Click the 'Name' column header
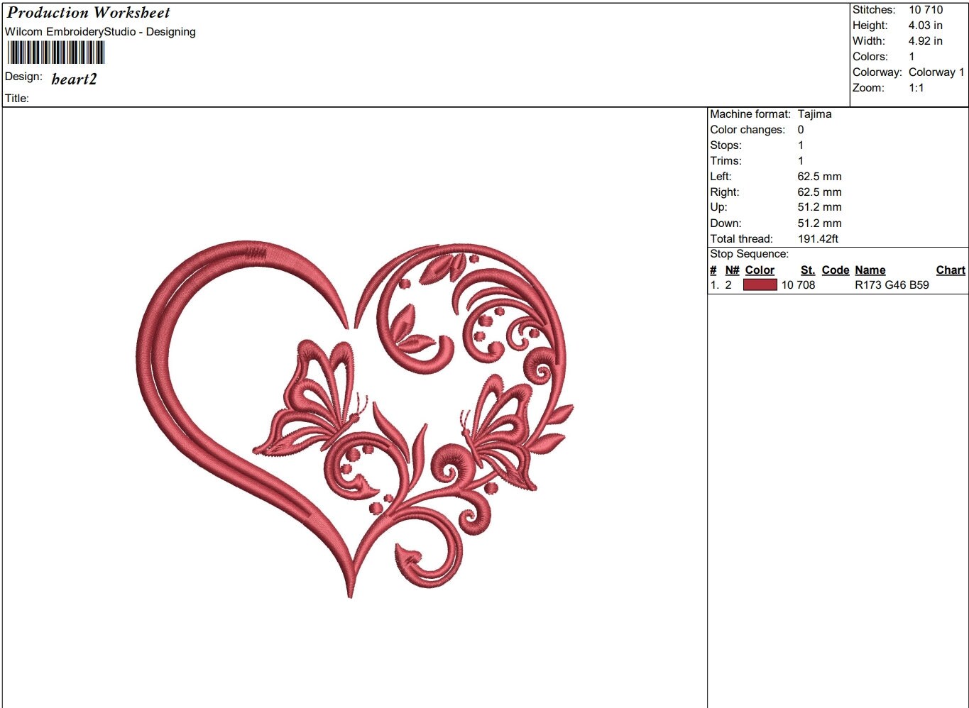969x708 pixels. (870, 270)
